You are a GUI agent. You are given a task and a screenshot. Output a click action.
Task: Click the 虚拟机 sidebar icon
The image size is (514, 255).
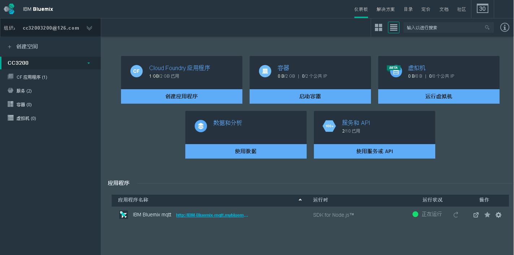point(10,118)
